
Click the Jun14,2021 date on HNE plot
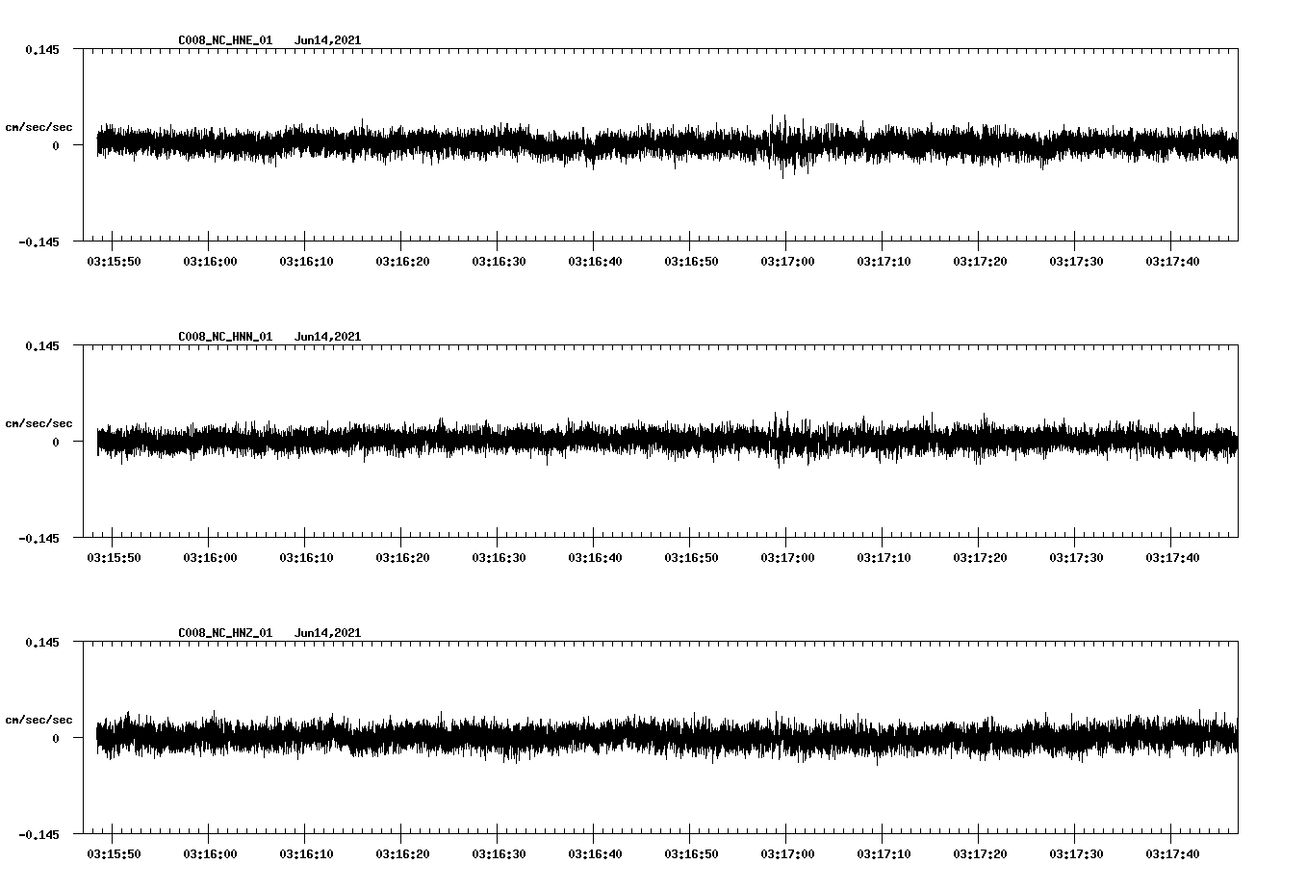click(x=328, y=40)
